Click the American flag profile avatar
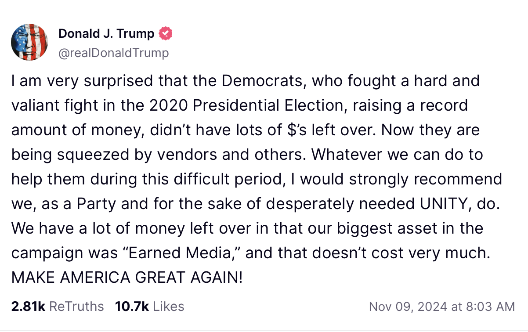 coord(29,43)
